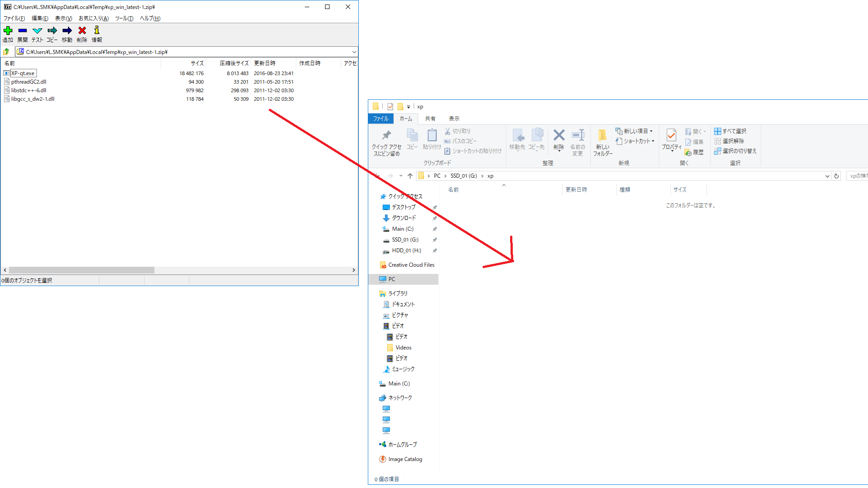Image resolution: width=868 pixels, height=488 pixels.
Task: Open the 7-Zip address path dropdown
Action: tap(354, 52)
